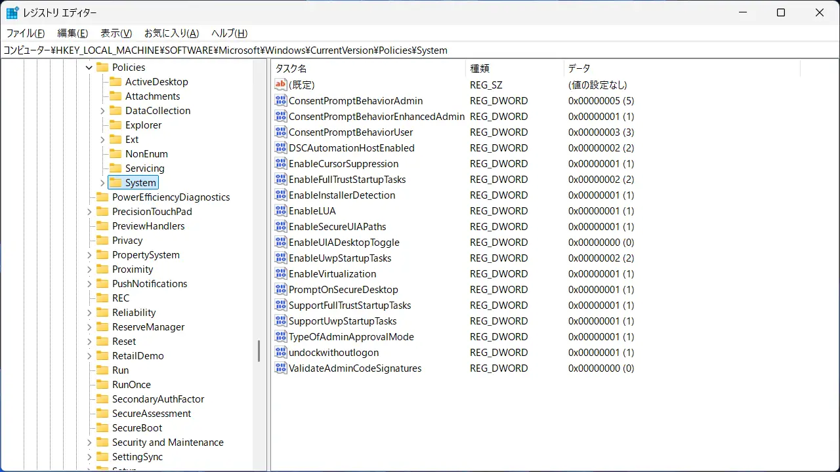
Task: Expand the DataCollection key
Action: (102, 111)
